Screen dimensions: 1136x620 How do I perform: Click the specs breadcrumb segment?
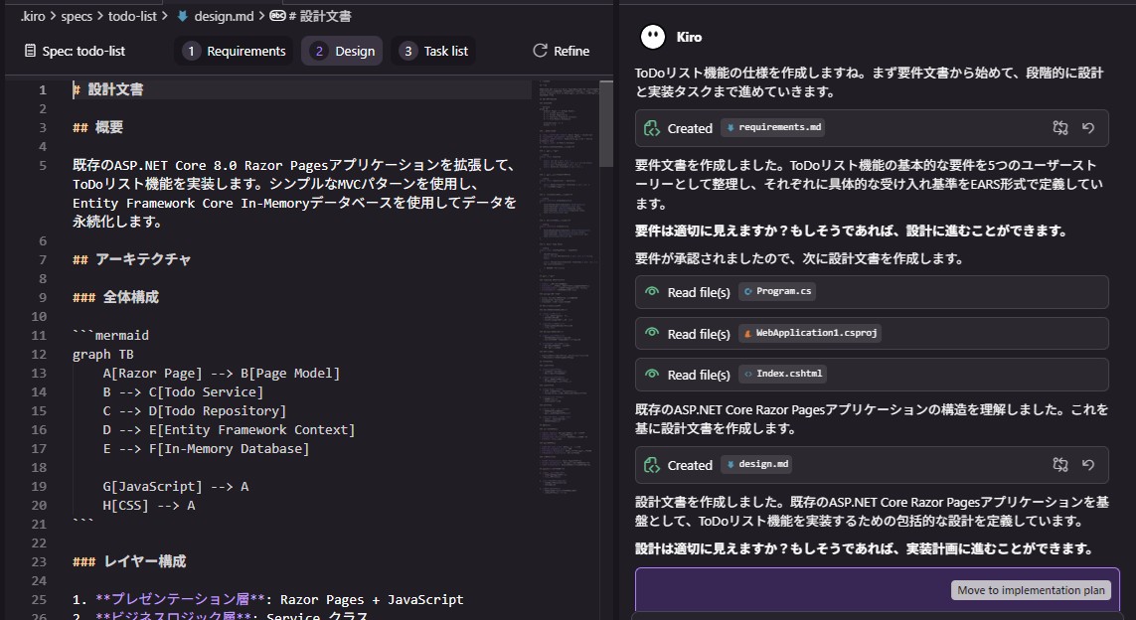click(x=77, y=16)
